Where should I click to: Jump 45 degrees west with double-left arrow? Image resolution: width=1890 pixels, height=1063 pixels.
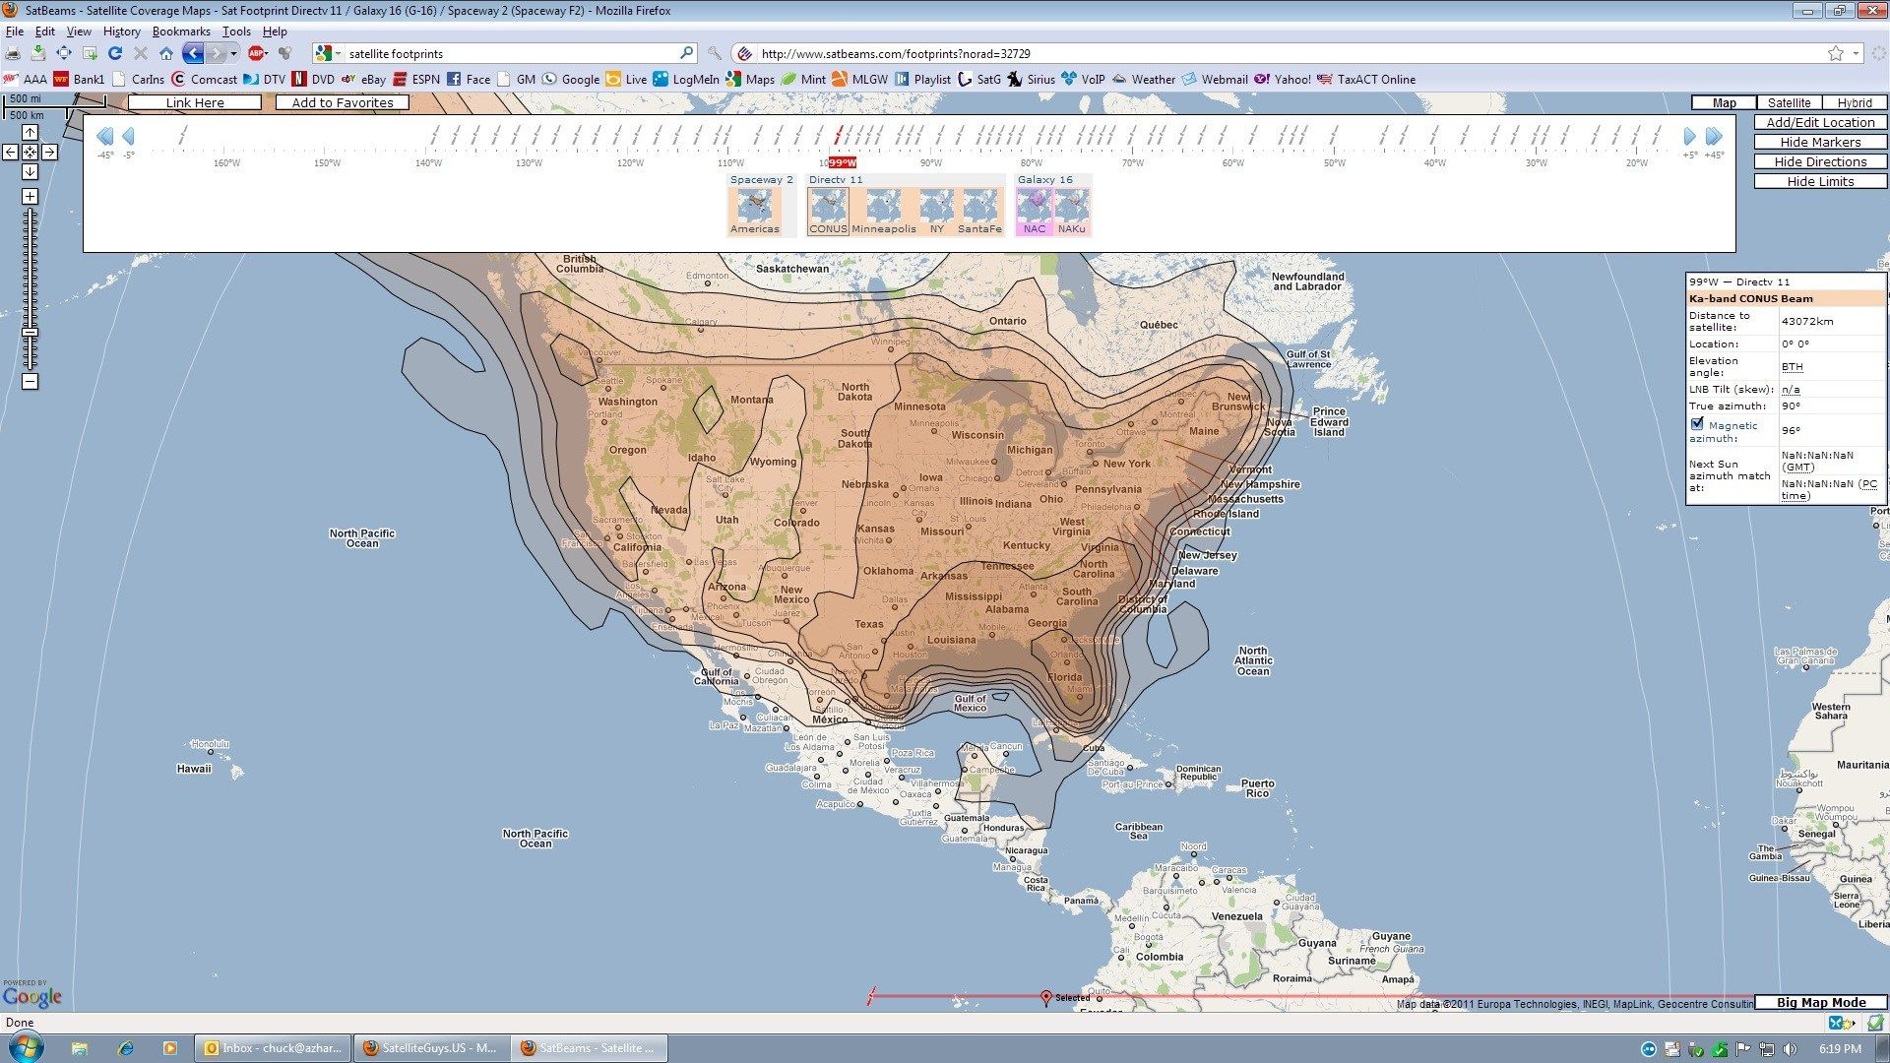pos(104,136)
